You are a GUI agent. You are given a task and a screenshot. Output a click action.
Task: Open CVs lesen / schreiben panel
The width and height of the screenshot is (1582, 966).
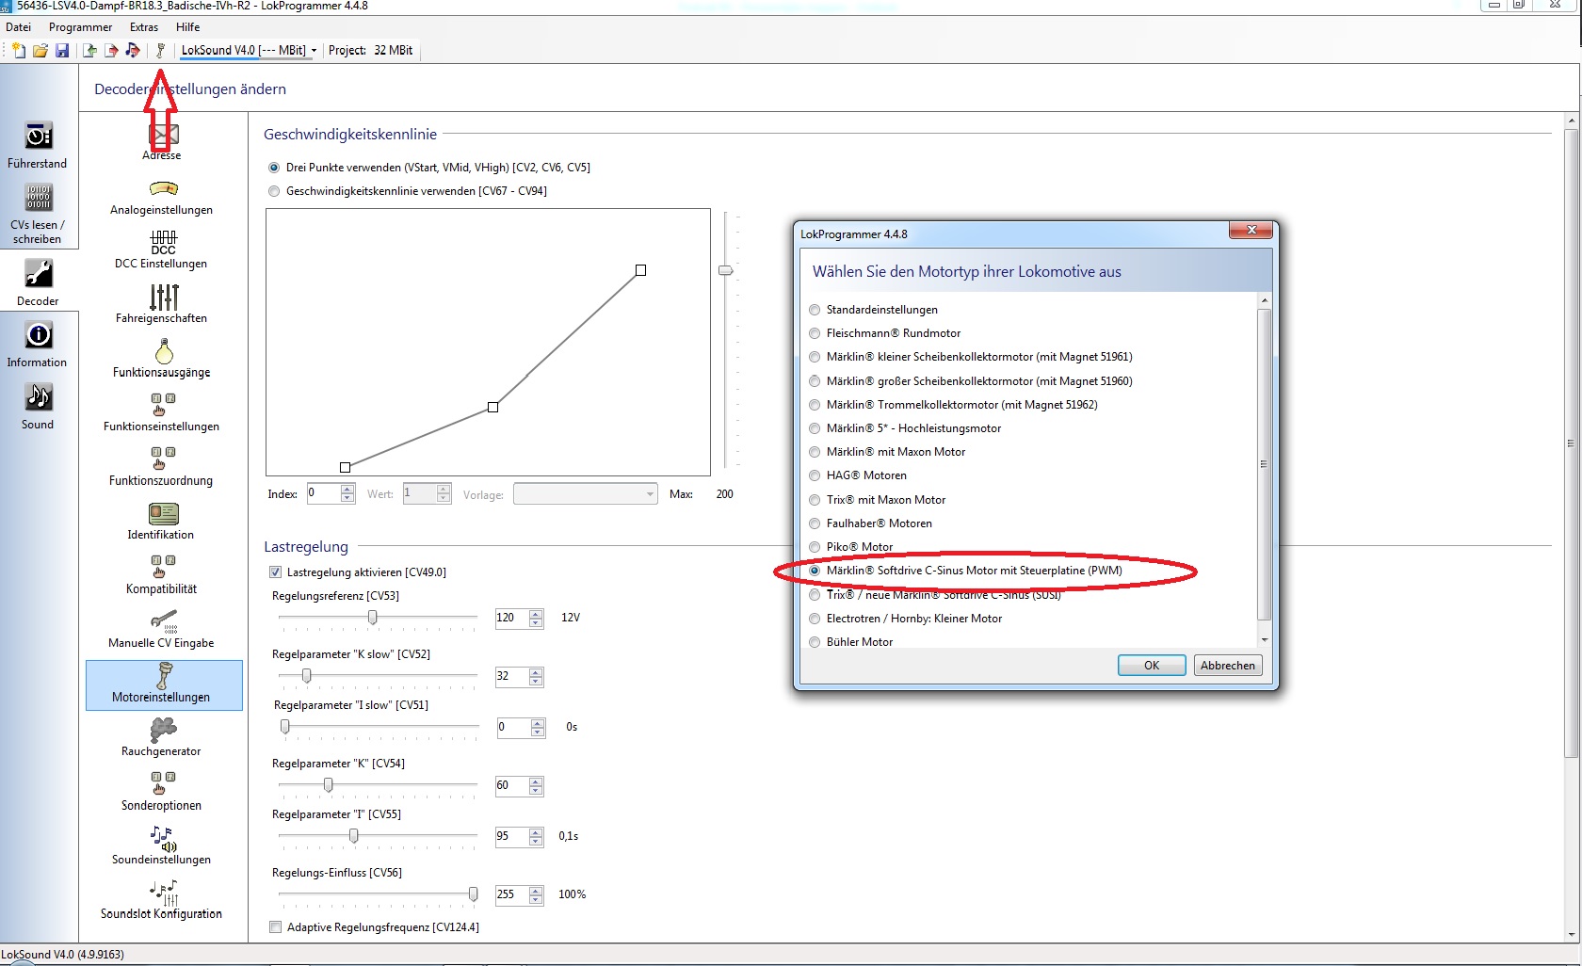(38, 214)
